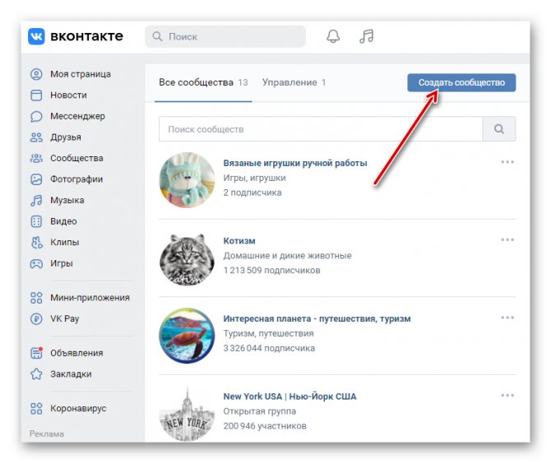Click the VK logo icon
This screenshot has height=464, width=551.
pyautogui.click(x=36, y=36)
